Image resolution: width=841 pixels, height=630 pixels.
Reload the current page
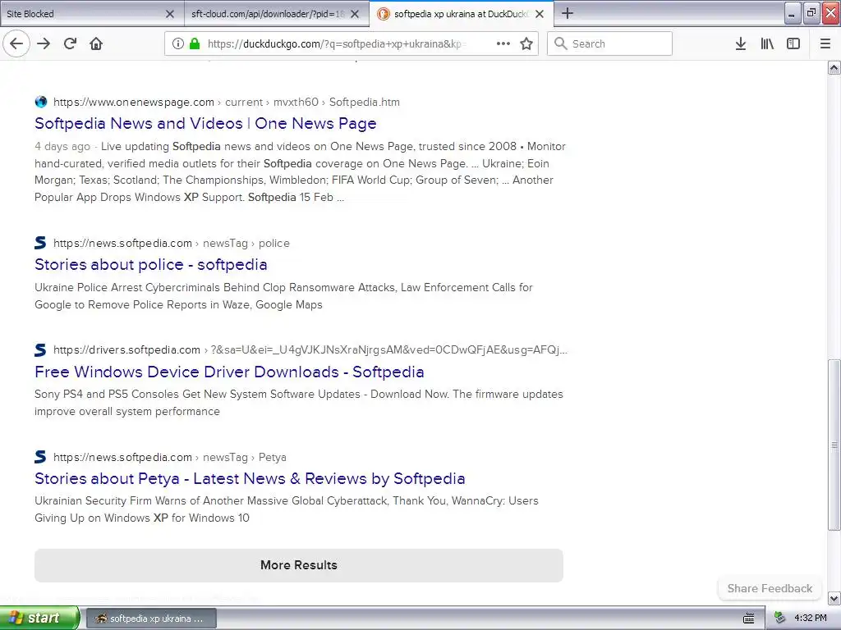pyautogui.click(x=71, y=43)
